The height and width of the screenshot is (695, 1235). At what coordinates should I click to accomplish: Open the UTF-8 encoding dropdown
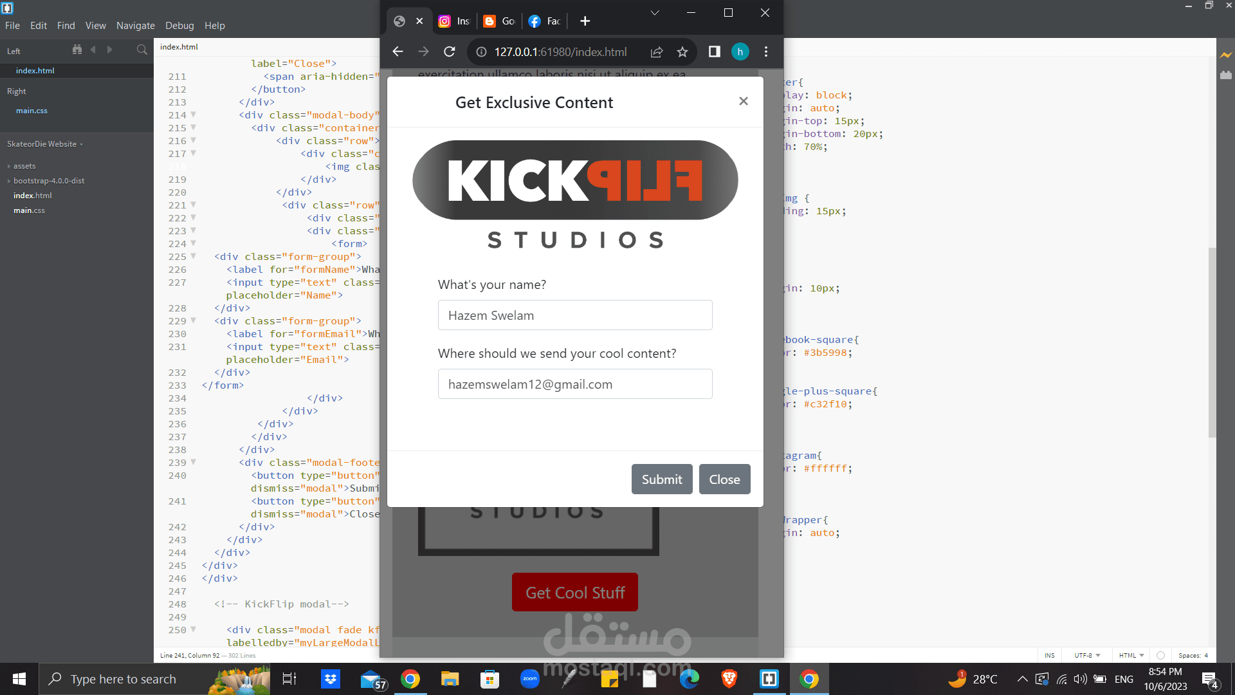[x=1087, y=655]
